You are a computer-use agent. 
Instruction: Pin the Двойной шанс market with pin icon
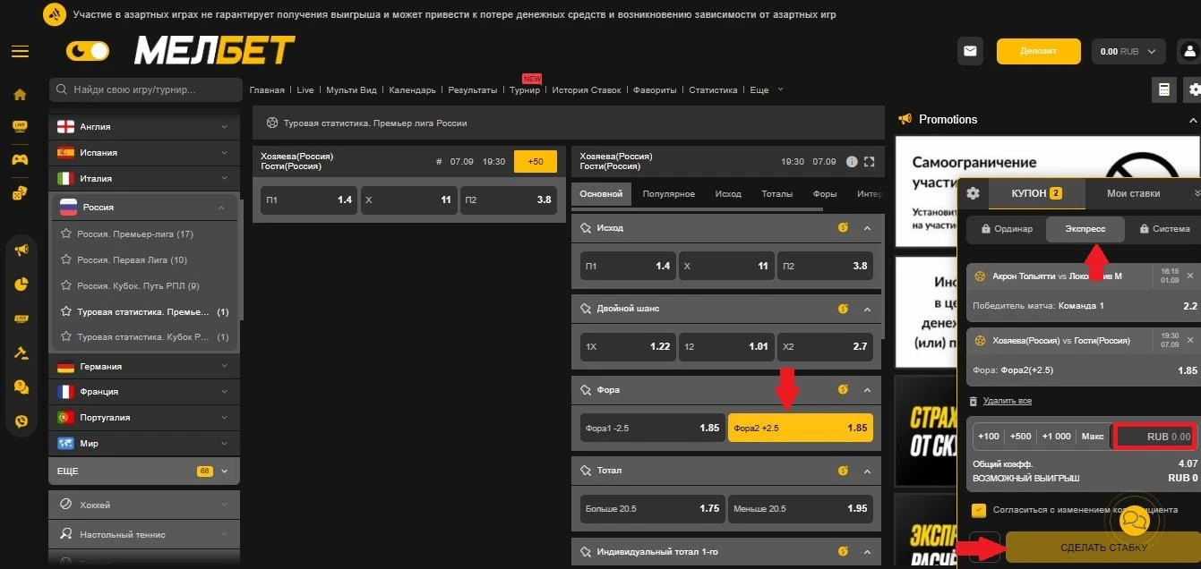pyautogui.click(x=587, y=309)
